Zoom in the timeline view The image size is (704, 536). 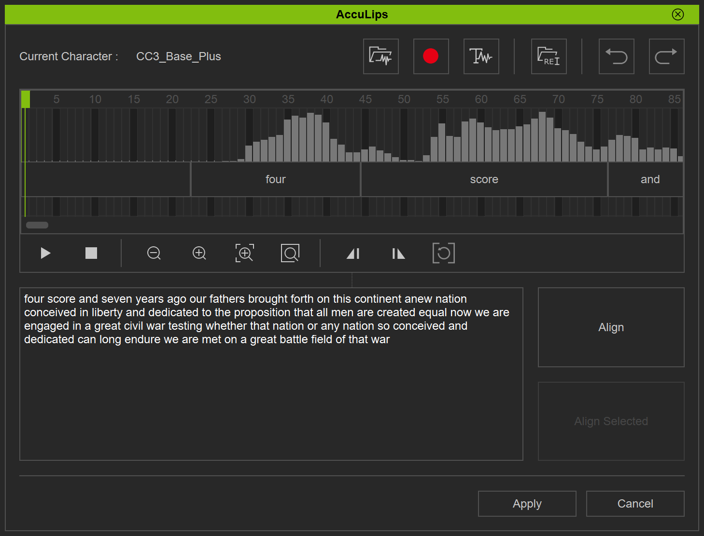click(199, 253)
